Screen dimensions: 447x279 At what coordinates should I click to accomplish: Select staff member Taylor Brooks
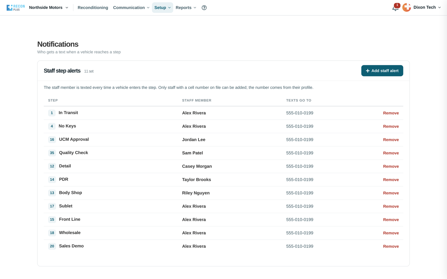coord(196,180)
